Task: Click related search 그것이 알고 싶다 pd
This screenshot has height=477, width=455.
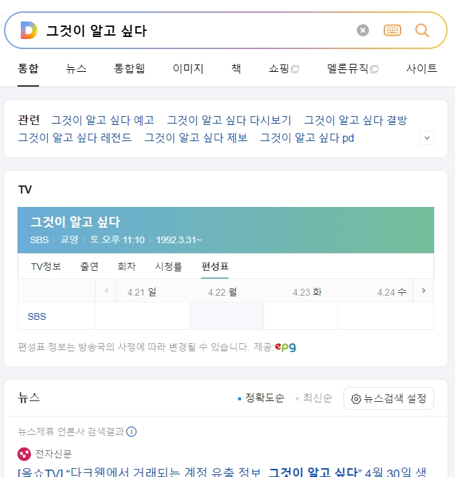Action: [x=307, y=138]
